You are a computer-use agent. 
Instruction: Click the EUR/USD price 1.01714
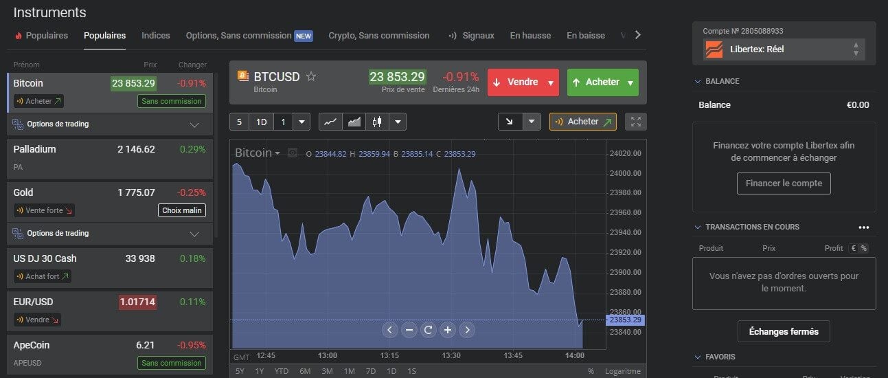click(137, 302)
